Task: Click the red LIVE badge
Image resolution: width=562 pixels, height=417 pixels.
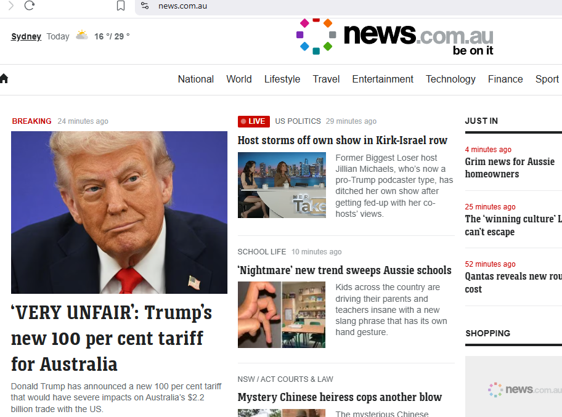Action: pos(253,121)
